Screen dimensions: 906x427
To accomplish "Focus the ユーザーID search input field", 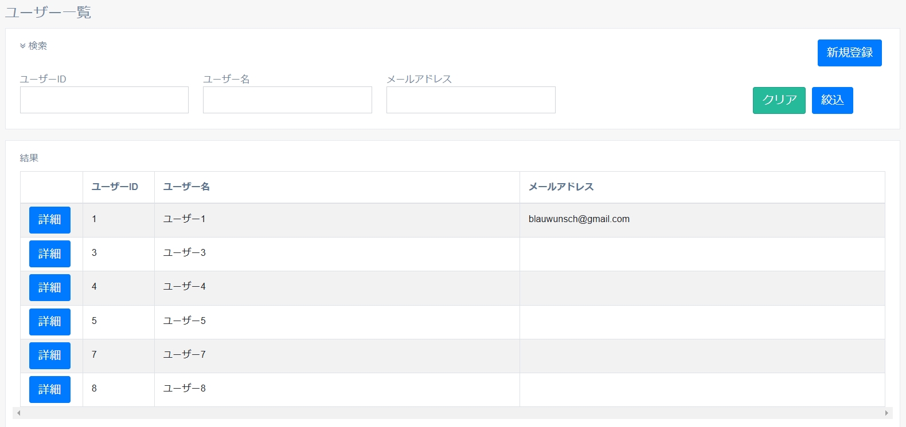I will tap(104, 100).
